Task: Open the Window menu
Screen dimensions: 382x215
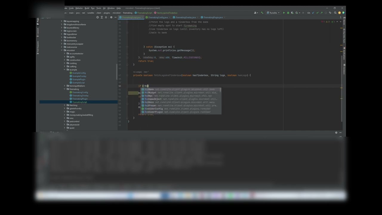Action: coord(111,8)
